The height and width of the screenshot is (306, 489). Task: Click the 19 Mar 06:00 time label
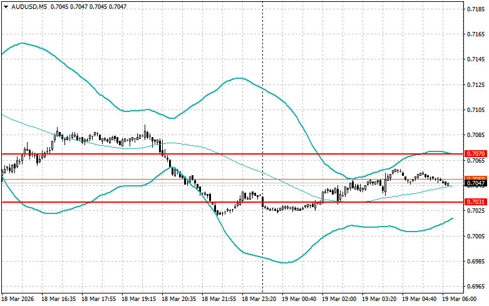(460, 299)
